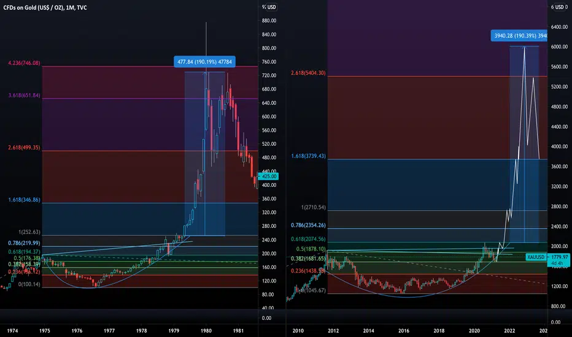Select the '0.618(2074.56)' Fibonacci level label
The height and width of the screenshot is (337, 572).
[308, 239]
